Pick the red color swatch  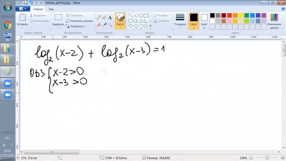(x=229, y=15)
